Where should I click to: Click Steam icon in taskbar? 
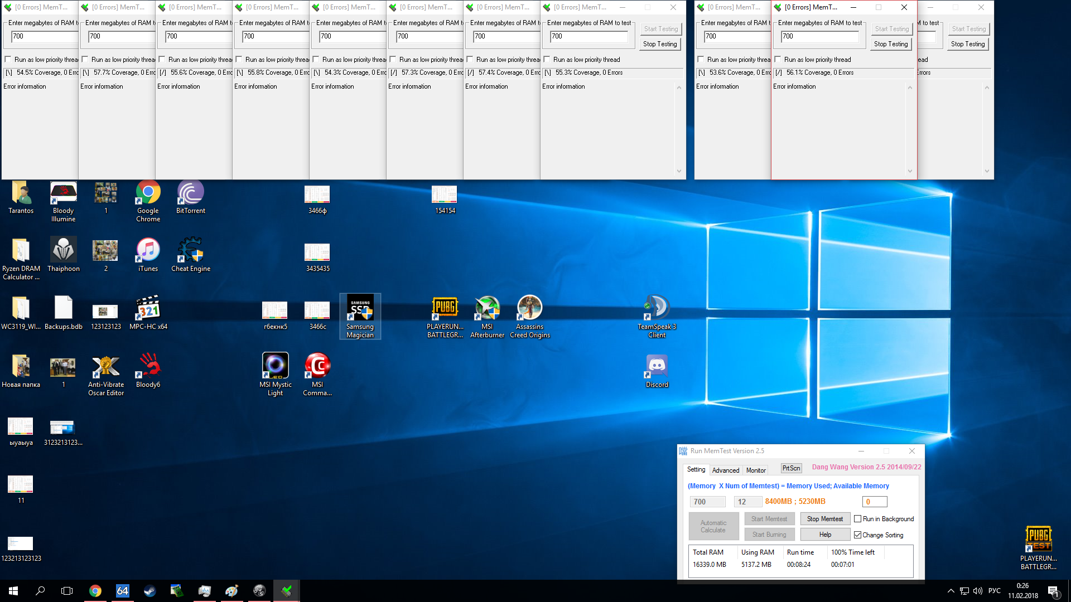pos(149,591)
